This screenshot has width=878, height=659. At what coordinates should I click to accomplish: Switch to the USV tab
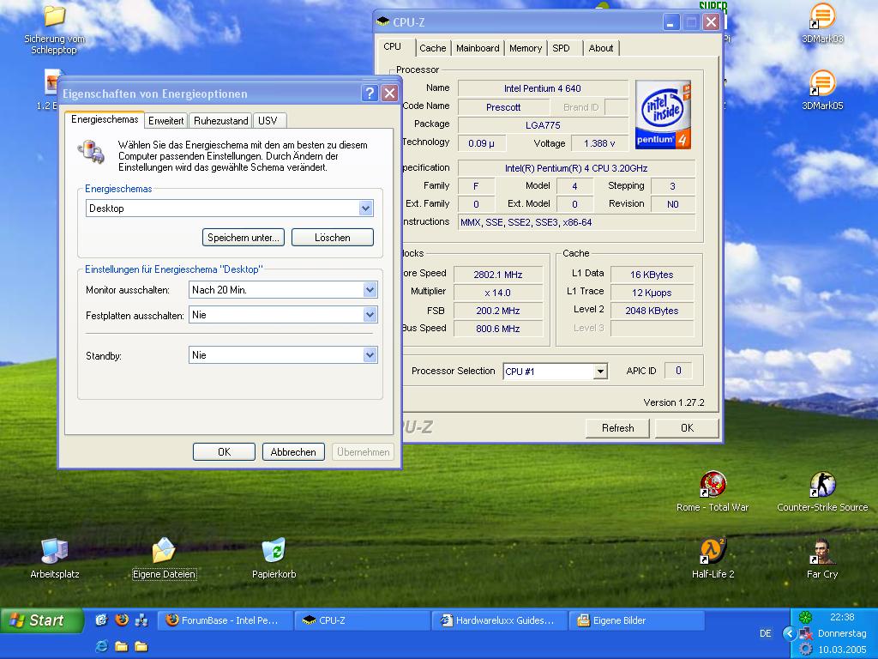coord(268,120)
